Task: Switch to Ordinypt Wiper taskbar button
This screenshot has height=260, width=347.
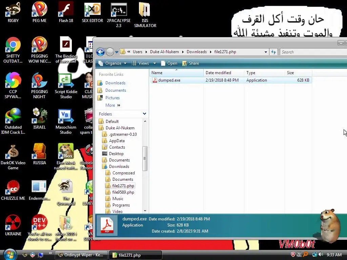Action: click(x=81, y=255)
